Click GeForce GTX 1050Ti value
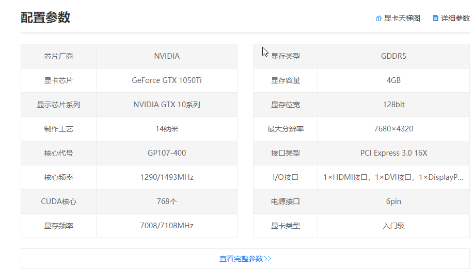Viewport: 474px width, 270px height. [167, 80]
